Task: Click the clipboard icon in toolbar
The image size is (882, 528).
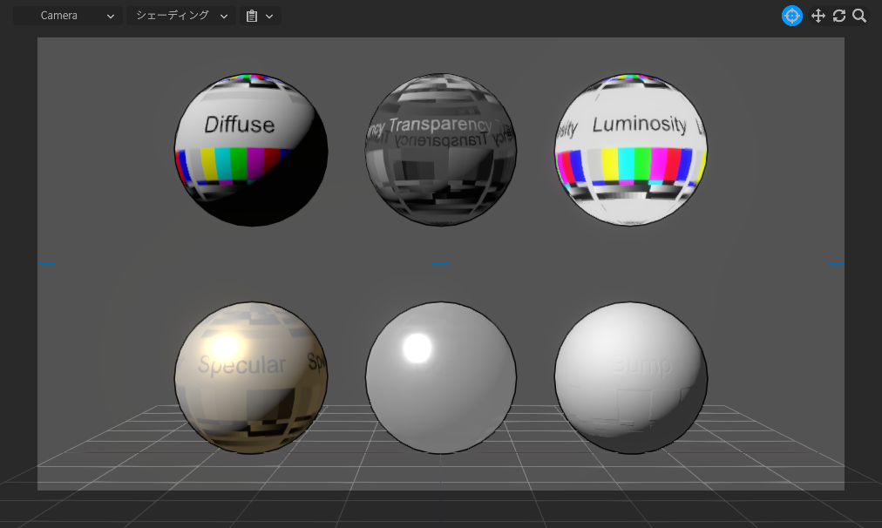Action: point(252,16)
